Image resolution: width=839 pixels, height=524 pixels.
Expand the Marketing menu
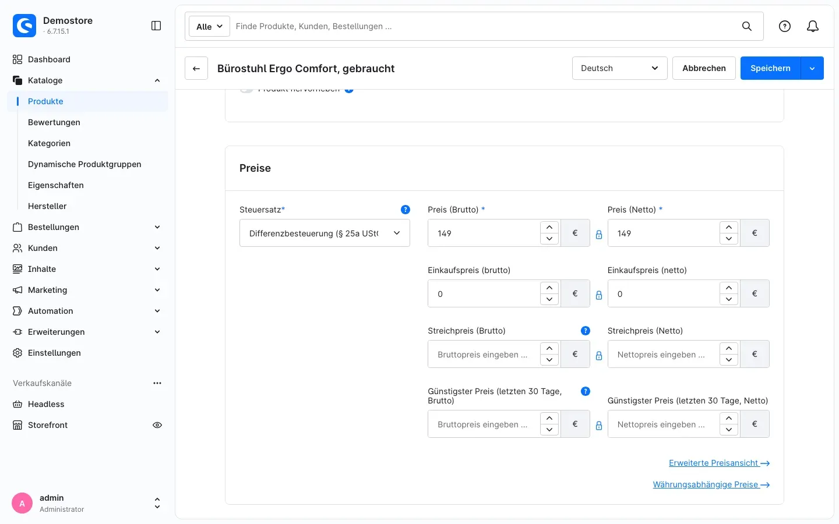coord(157,290)
